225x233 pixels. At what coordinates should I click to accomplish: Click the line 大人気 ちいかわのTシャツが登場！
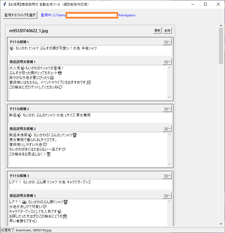pos(37,68)
